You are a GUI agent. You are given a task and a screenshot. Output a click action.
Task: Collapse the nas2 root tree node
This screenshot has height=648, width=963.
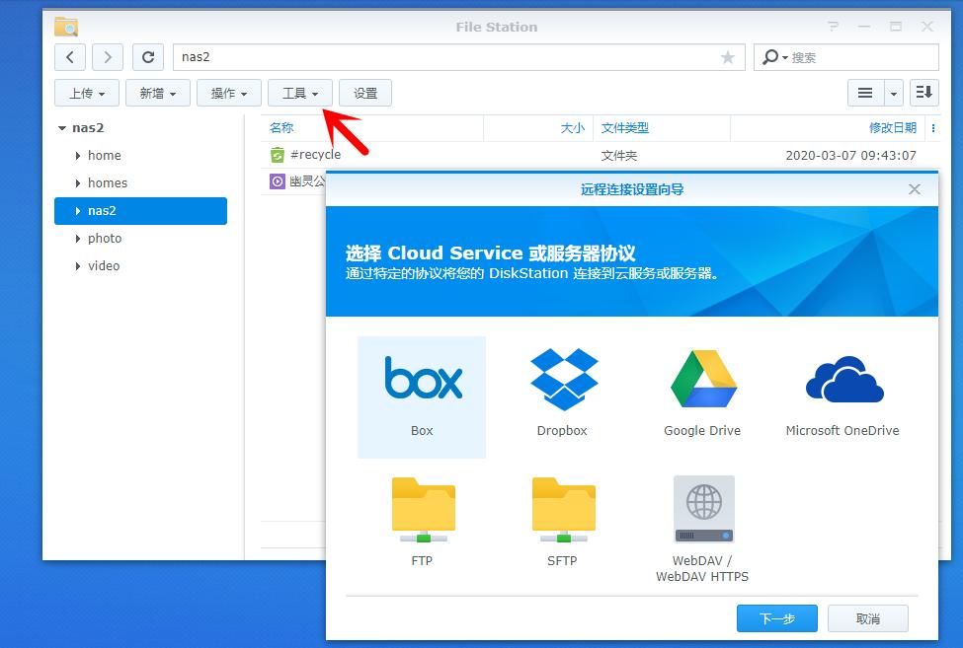coord(62,128)
